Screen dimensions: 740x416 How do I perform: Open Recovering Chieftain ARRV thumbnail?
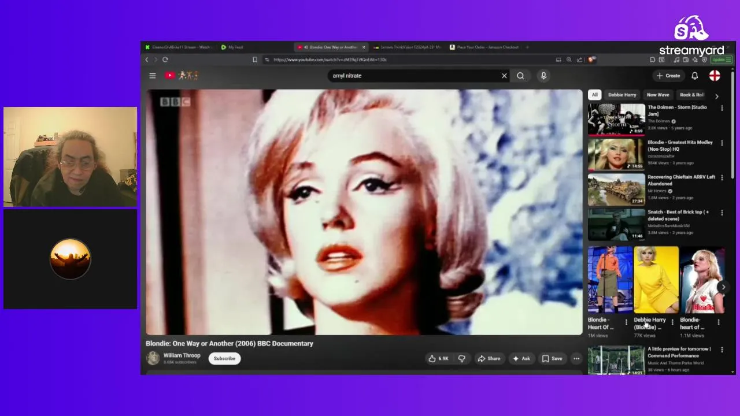pos(616,190)
